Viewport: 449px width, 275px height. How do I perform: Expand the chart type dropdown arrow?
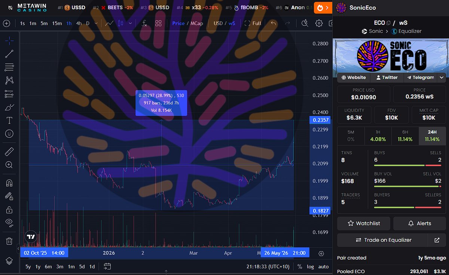point(130,23)
